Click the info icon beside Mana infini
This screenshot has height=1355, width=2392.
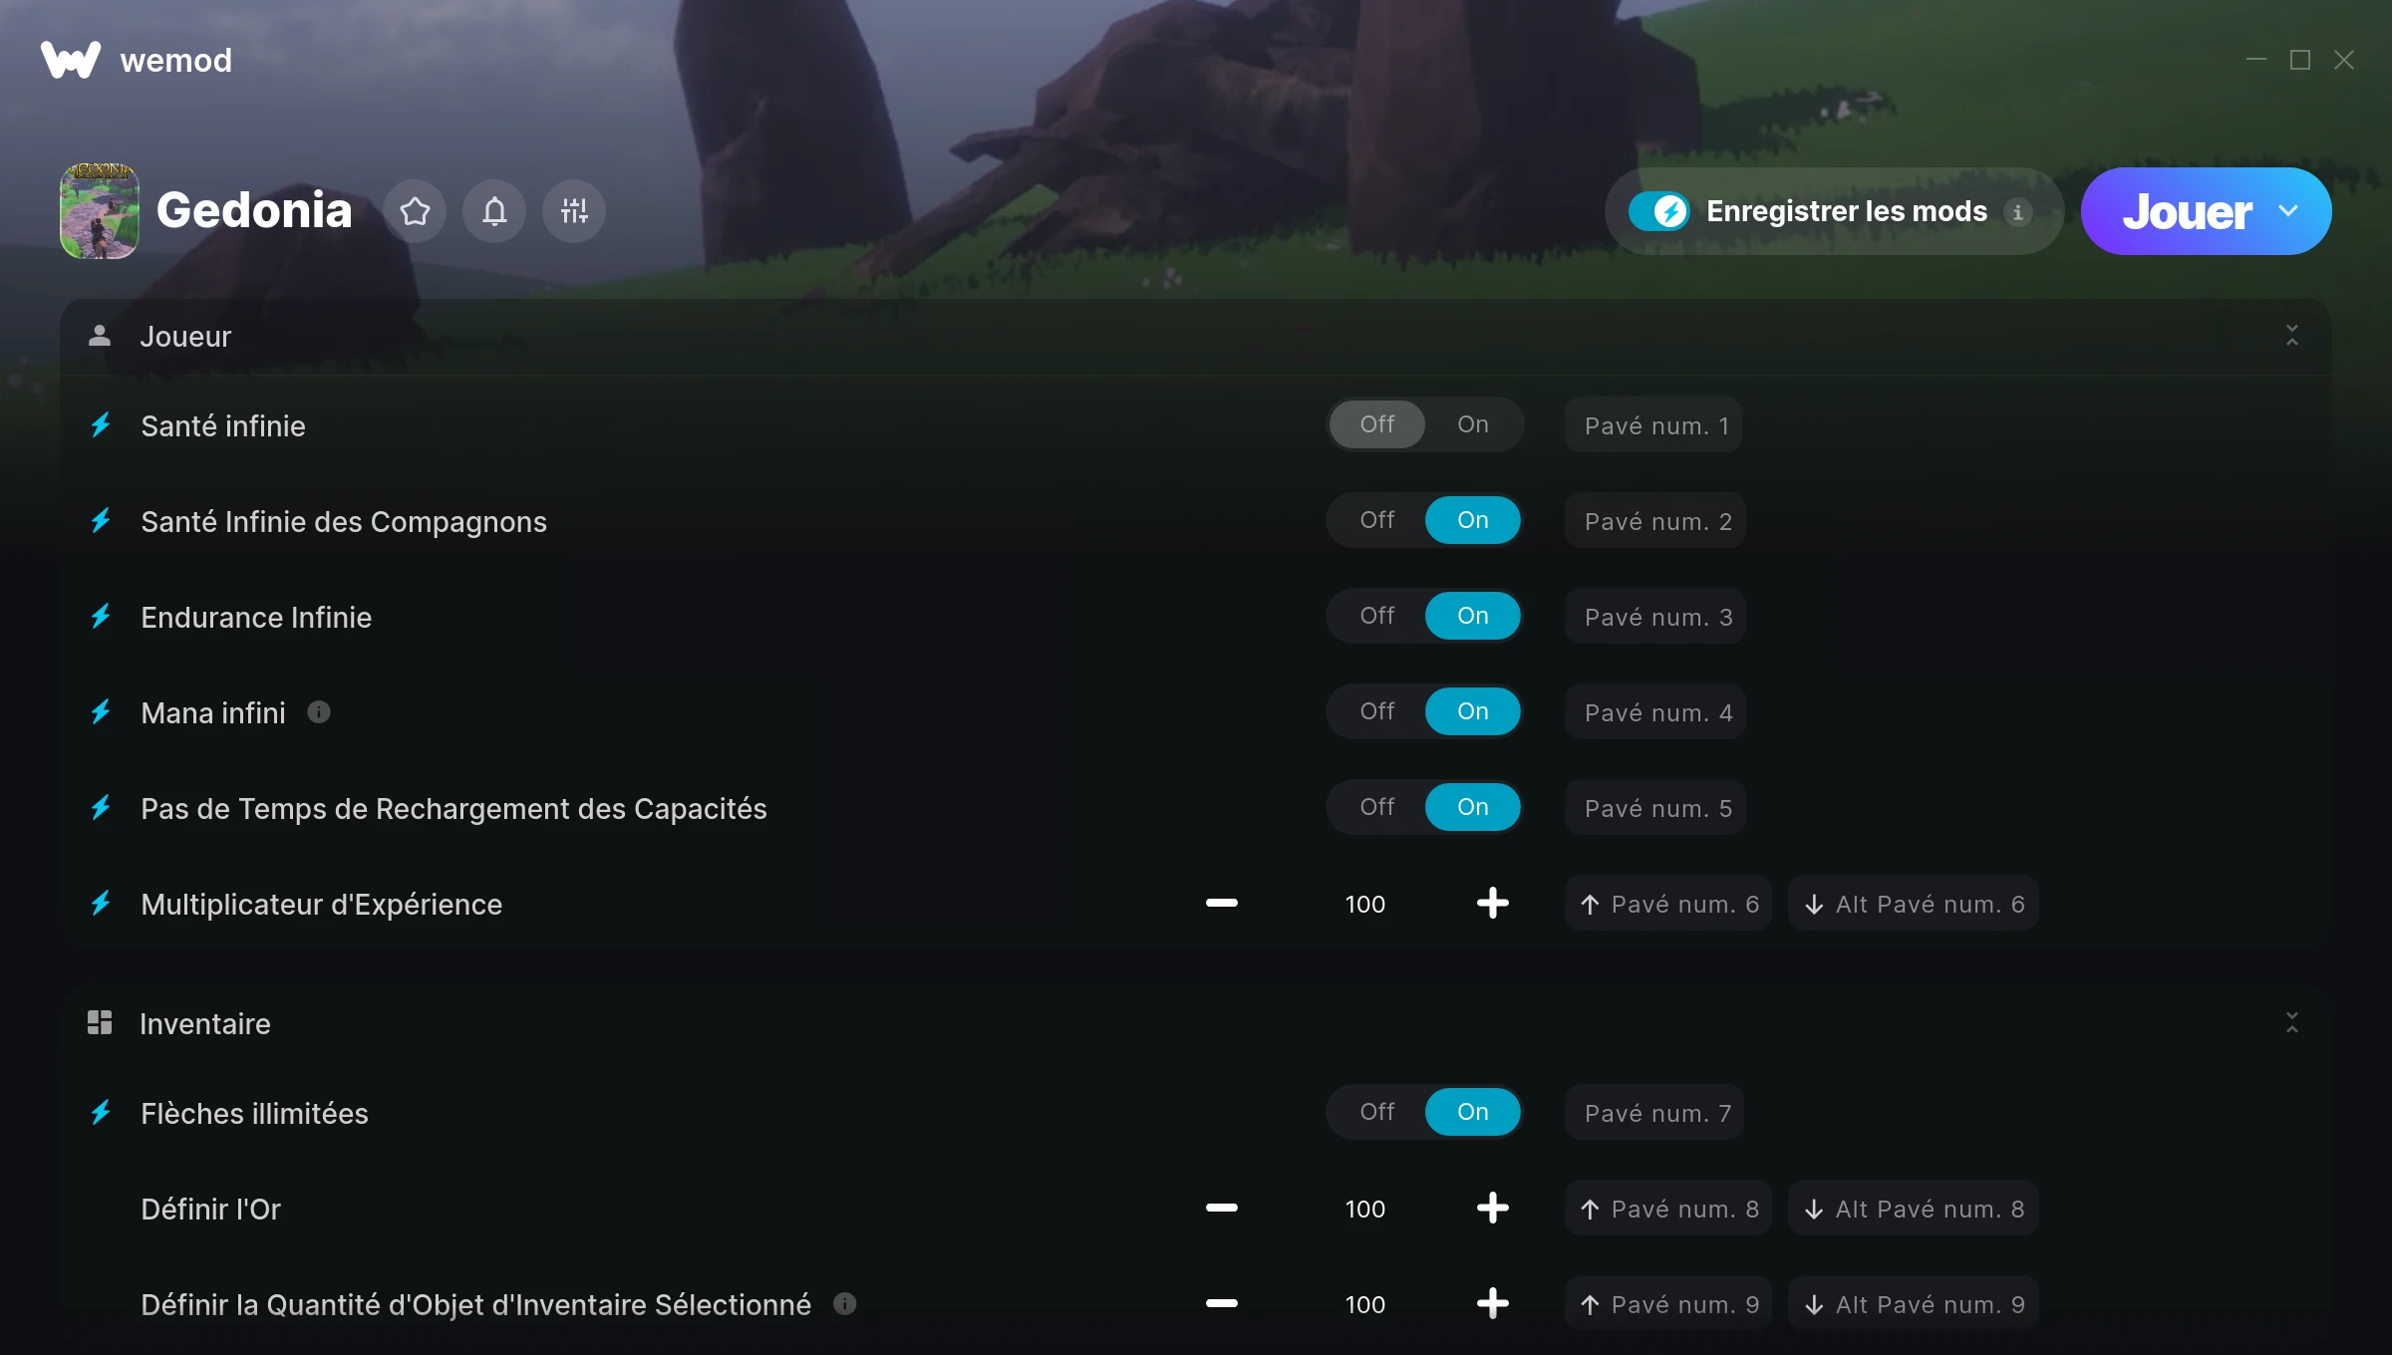319,712
